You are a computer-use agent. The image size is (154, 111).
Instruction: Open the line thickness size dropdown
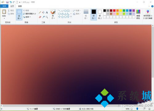click(86, 14)
